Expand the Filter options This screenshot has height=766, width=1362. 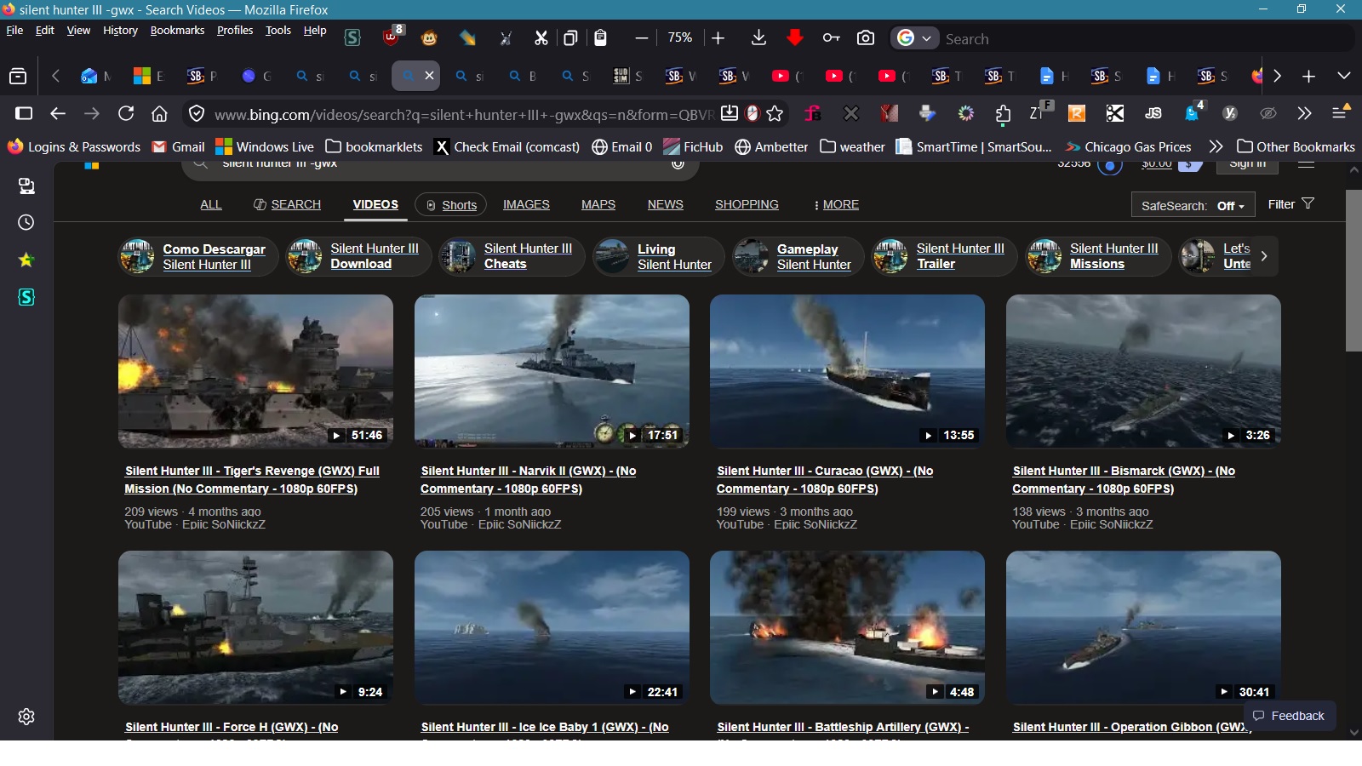(1290, 204)
